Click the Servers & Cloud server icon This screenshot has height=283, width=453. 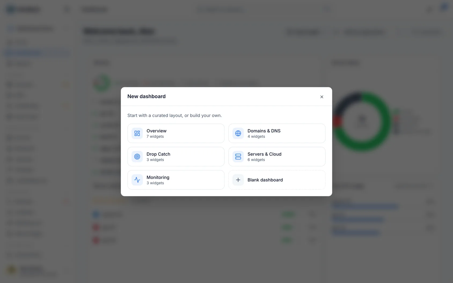click(238, 157)
